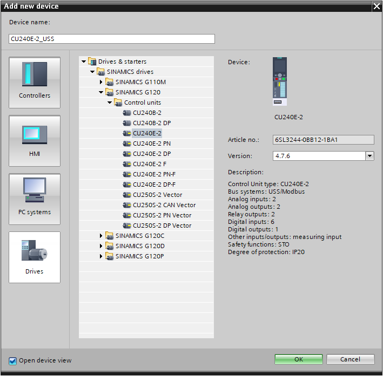
Task: Click the SINAMICS G120P folder icon
Action: [x=109, y=256]
